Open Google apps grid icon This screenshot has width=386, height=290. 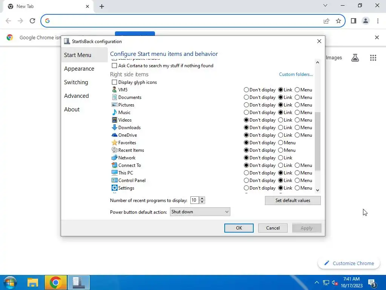click(x=373, y=58)
